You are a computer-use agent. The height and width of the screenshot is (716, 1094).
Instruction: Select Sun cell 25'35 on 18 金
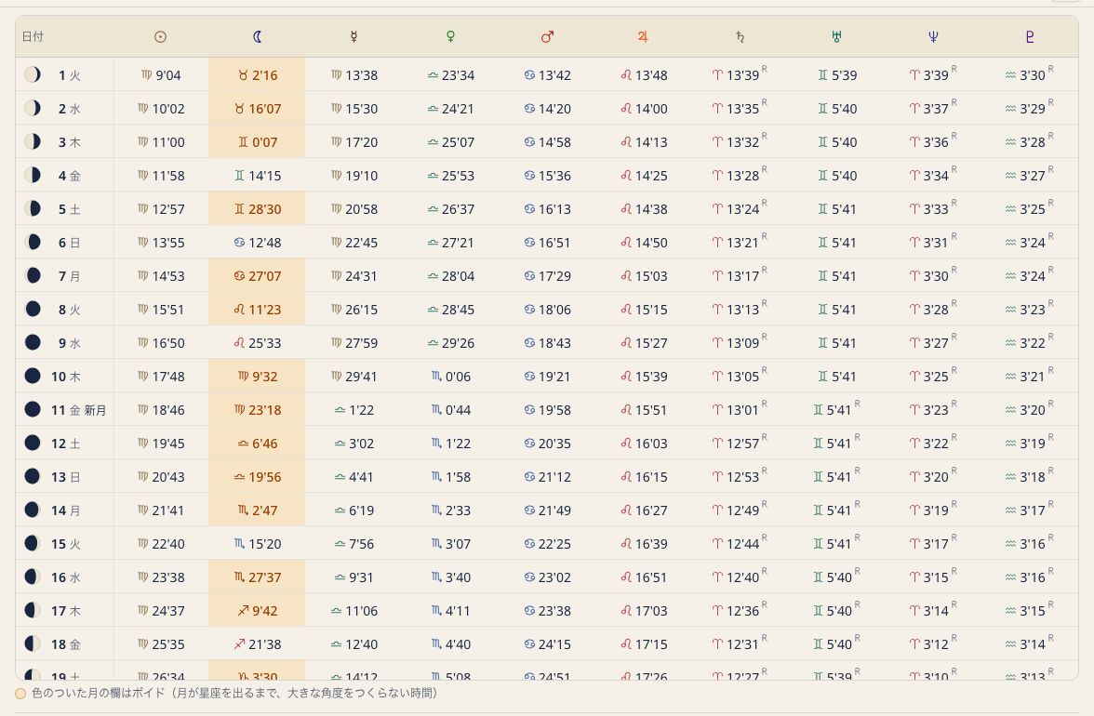[x=160, y=644]
